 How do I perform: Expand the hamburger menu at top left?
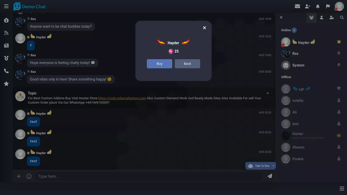[x=6, y=6]
